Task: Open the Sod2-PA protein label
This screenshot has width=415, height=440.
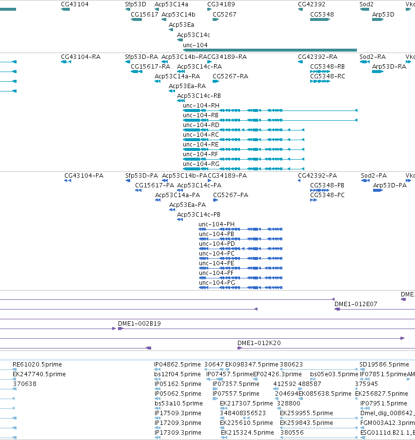Action: tap(374, 175)
